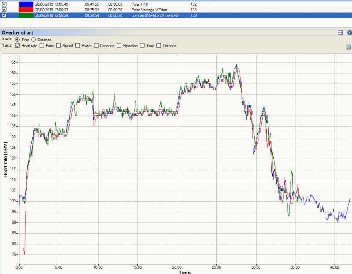Enable the Speed Y axis checkbox
The image size is (352, 274).
point(59,46)
